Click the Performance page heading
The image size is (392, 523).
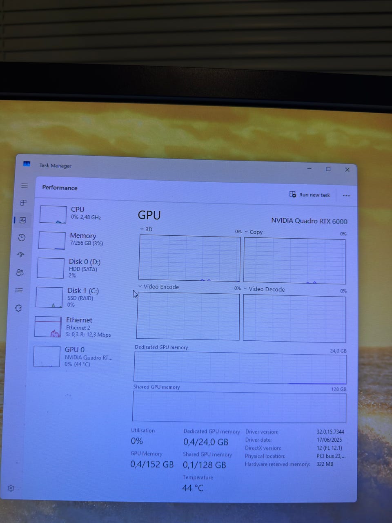(60, 188)
